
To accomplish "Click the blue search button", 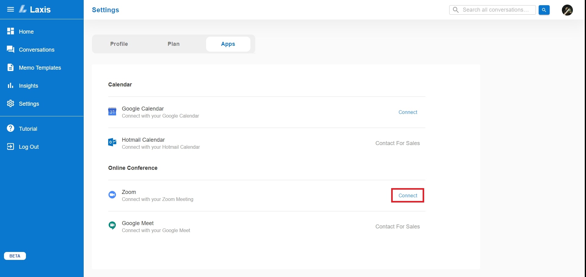I will pos(544,10).
